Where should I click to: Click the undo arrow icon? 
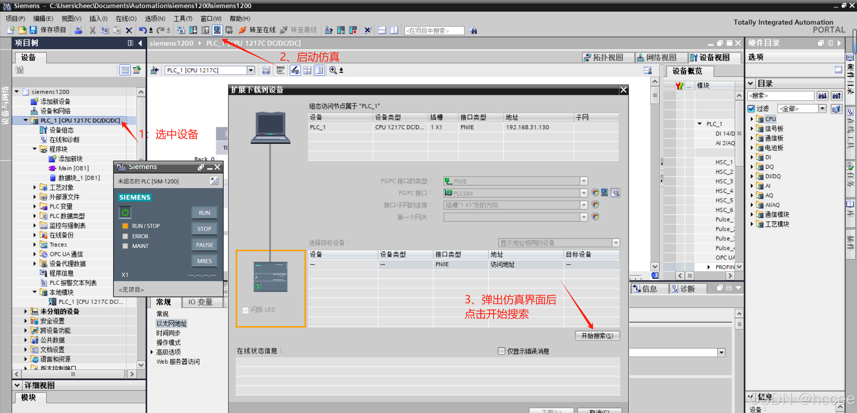pos(143,30)
